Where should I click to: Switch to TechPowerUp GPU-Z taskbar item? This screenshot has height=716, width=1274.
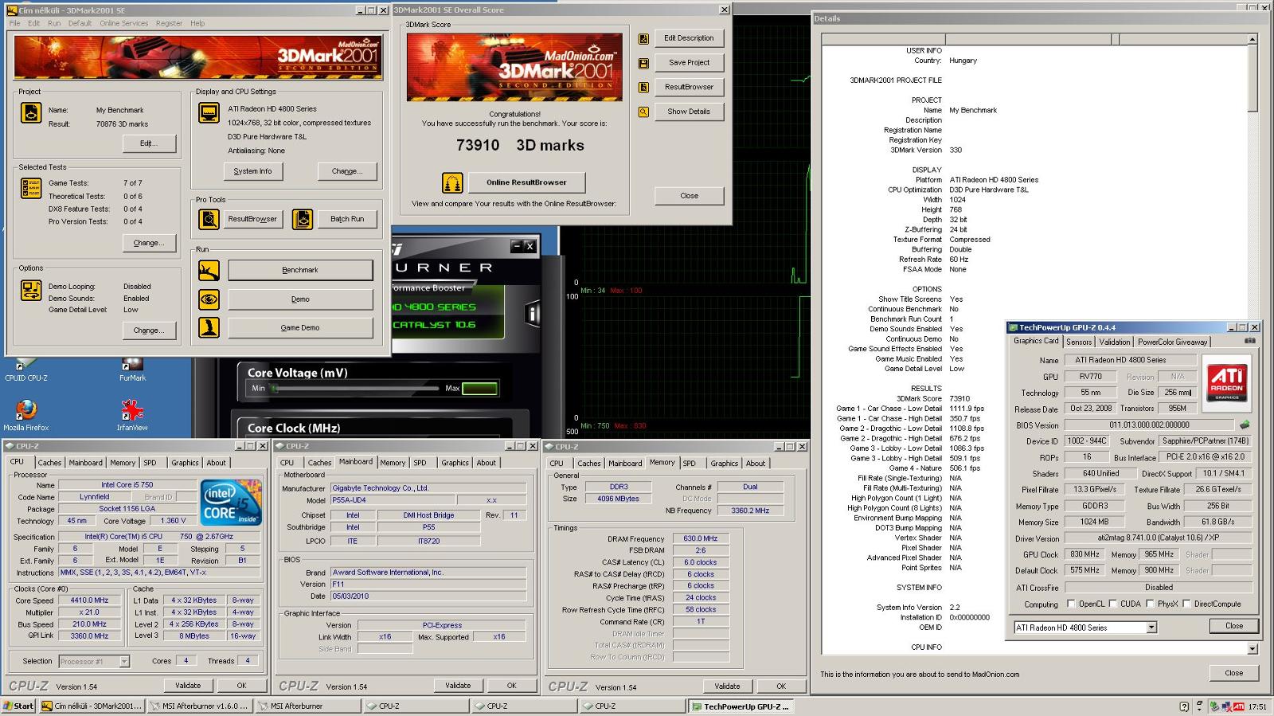tap(740, 706)
